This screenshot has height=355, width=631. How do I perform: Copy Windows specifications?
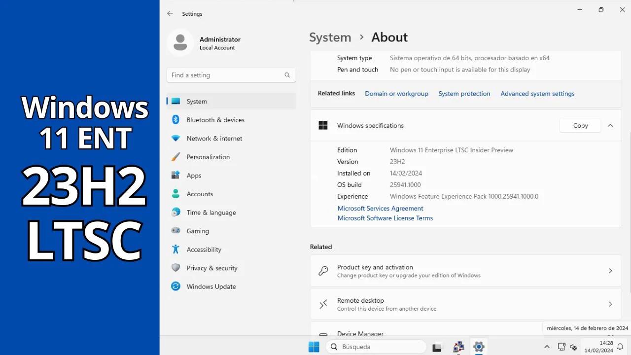(580, 125)
